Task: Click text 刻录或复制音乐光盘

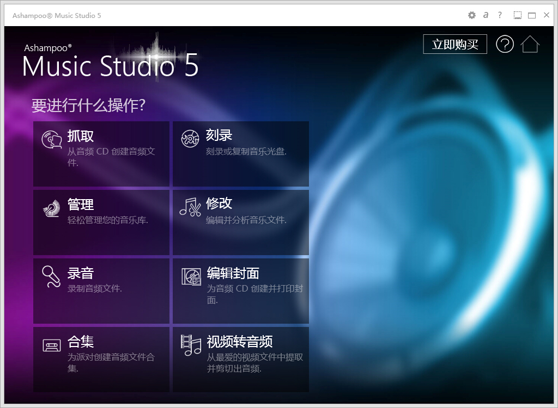Action: [x=246, y=151]
